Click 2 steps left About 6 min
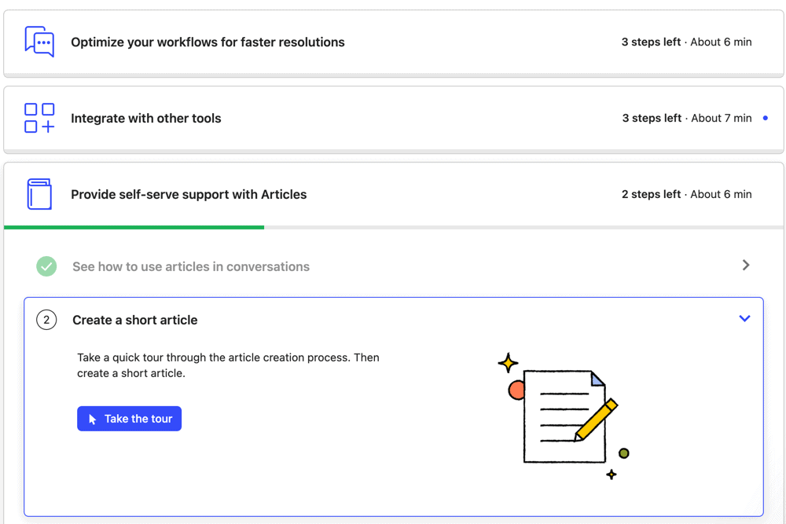This screenshot has width=786, height=524. point(686,194)
